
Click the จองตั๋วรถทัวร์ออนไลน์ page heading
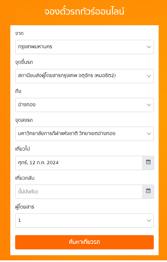(84, 12)
